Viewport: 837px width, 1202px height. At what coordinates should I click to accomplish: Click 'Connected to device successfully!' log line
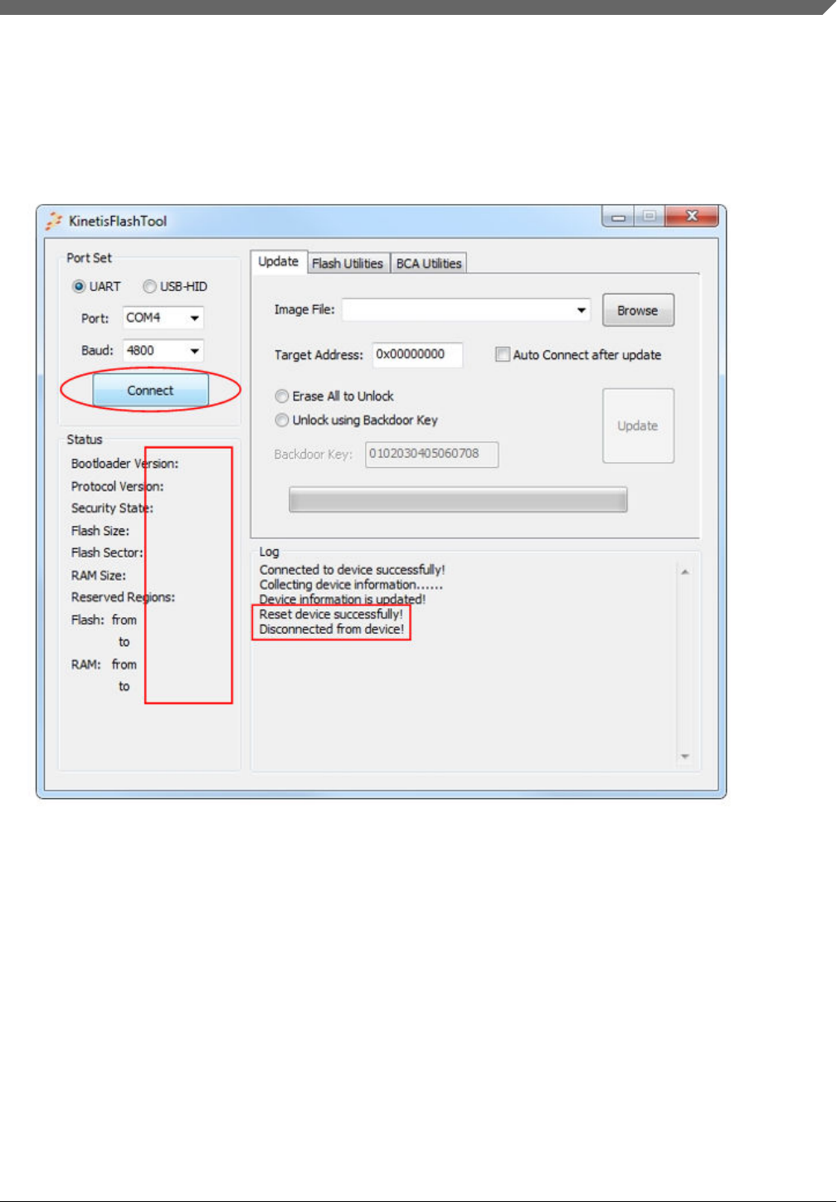point(353,570)
